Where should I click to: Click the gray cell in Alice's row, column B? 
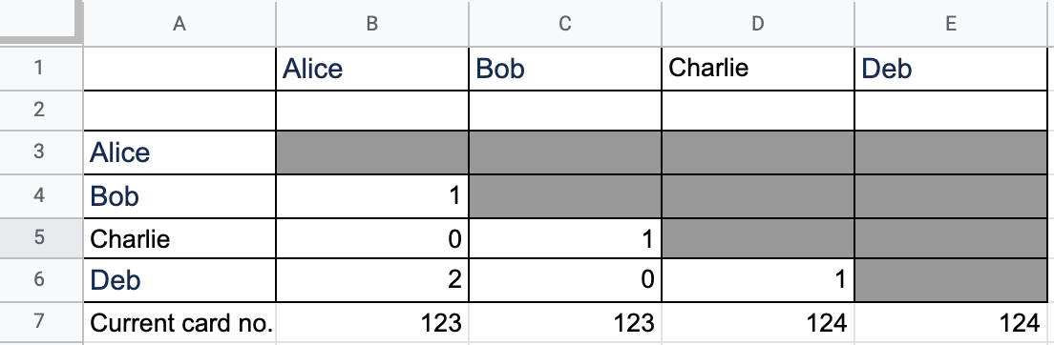(371, 152)
